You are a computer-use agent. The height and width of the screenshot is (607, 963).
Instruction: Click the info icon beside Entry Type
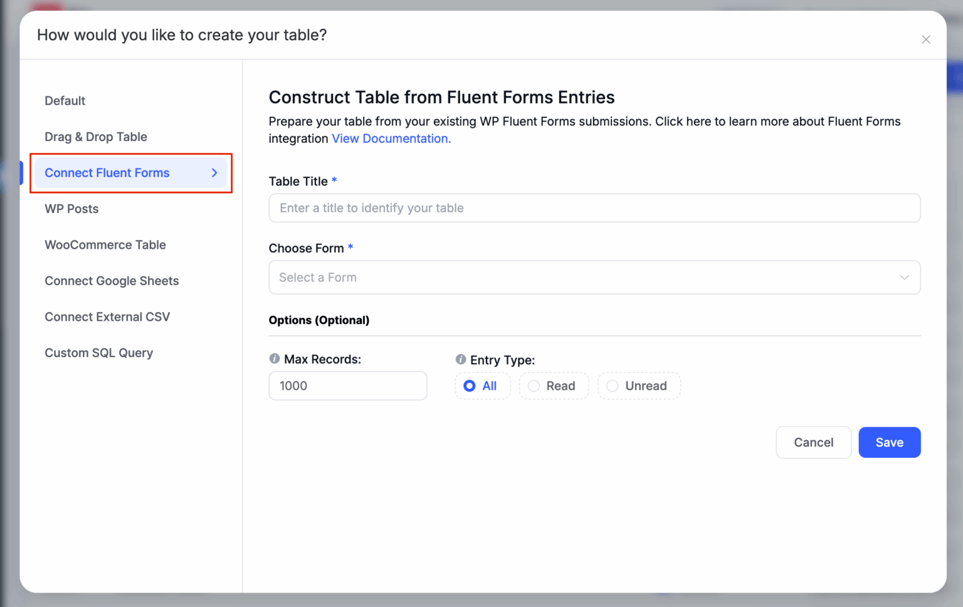tap(460, 360)
